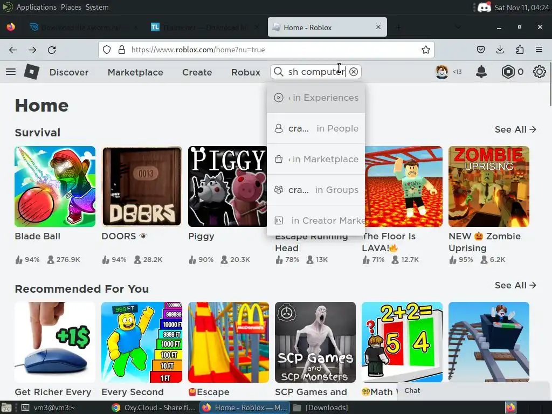
Task: Bookmark this page with the star
Action: tap(426, 50)
